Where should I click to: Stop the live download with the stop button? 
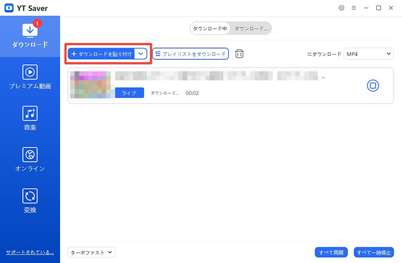(373, 85)
